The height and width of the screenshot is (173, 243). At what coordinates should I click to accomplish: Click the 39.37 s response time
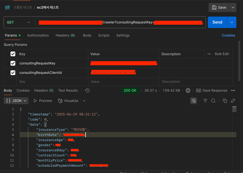151,90
